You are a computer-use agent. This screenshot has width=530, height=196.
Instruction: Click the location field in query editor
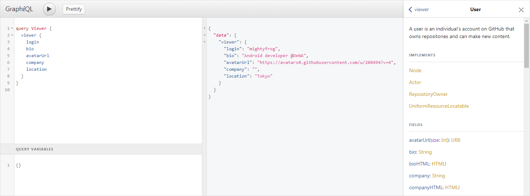[36, 69]
